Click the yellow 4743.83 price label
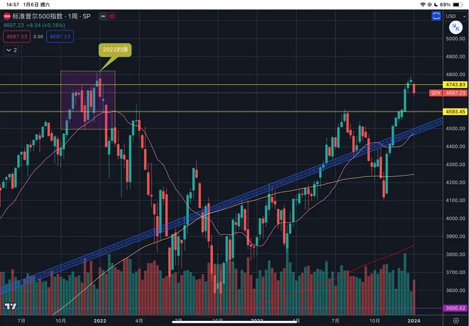Image resolution: width=469 pixels, height=326 pixels. point(454,84)
